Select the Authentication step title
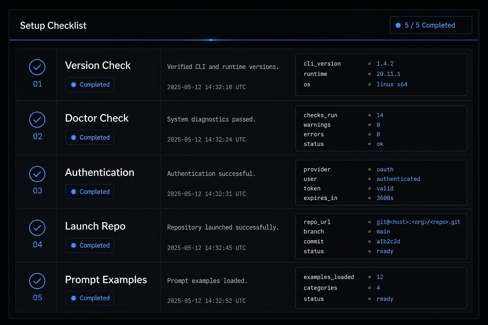Screen dimensions: 488x325 point(99,172)
